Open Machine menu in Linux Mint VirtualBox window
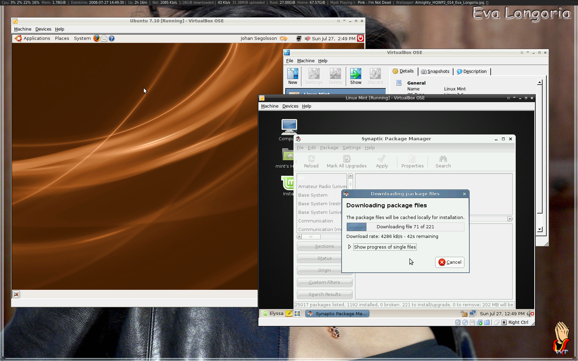The width and height of the screenshot is (578, 361). point(270,106)
